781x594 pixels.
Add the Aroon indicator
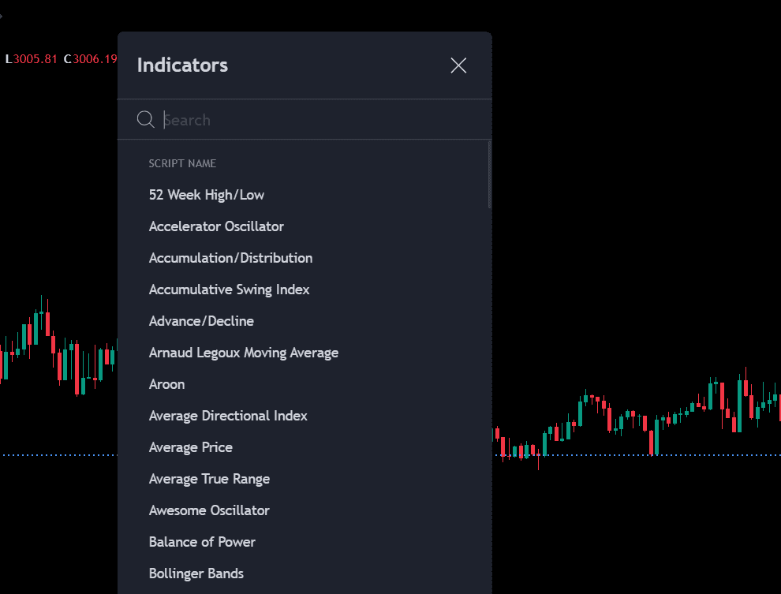166,384
